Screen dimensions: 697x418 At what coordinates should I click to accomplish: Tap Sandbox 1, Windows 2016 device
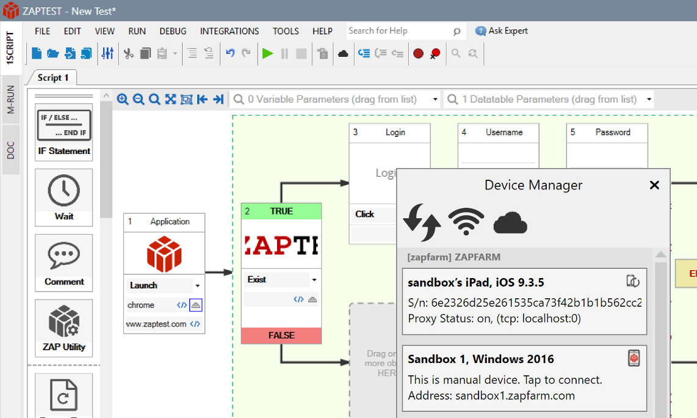(524, 378)
